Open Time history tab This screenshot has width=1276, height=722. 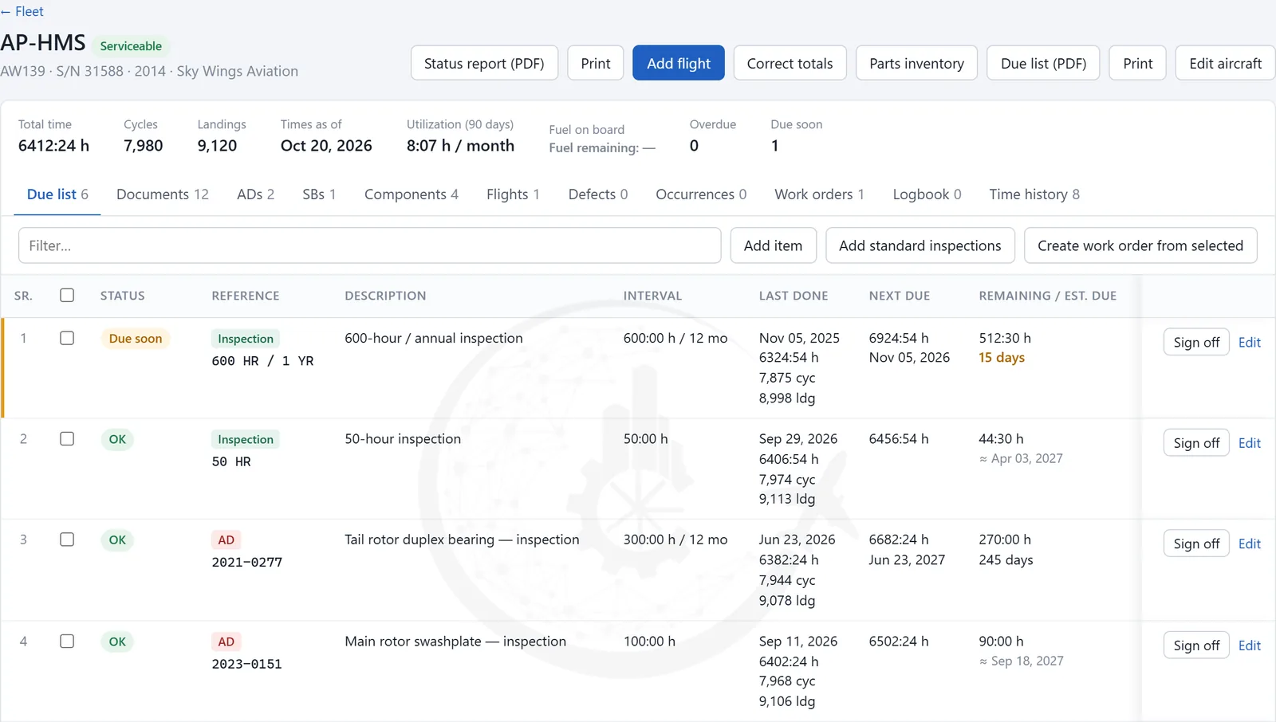(1034, 194)
